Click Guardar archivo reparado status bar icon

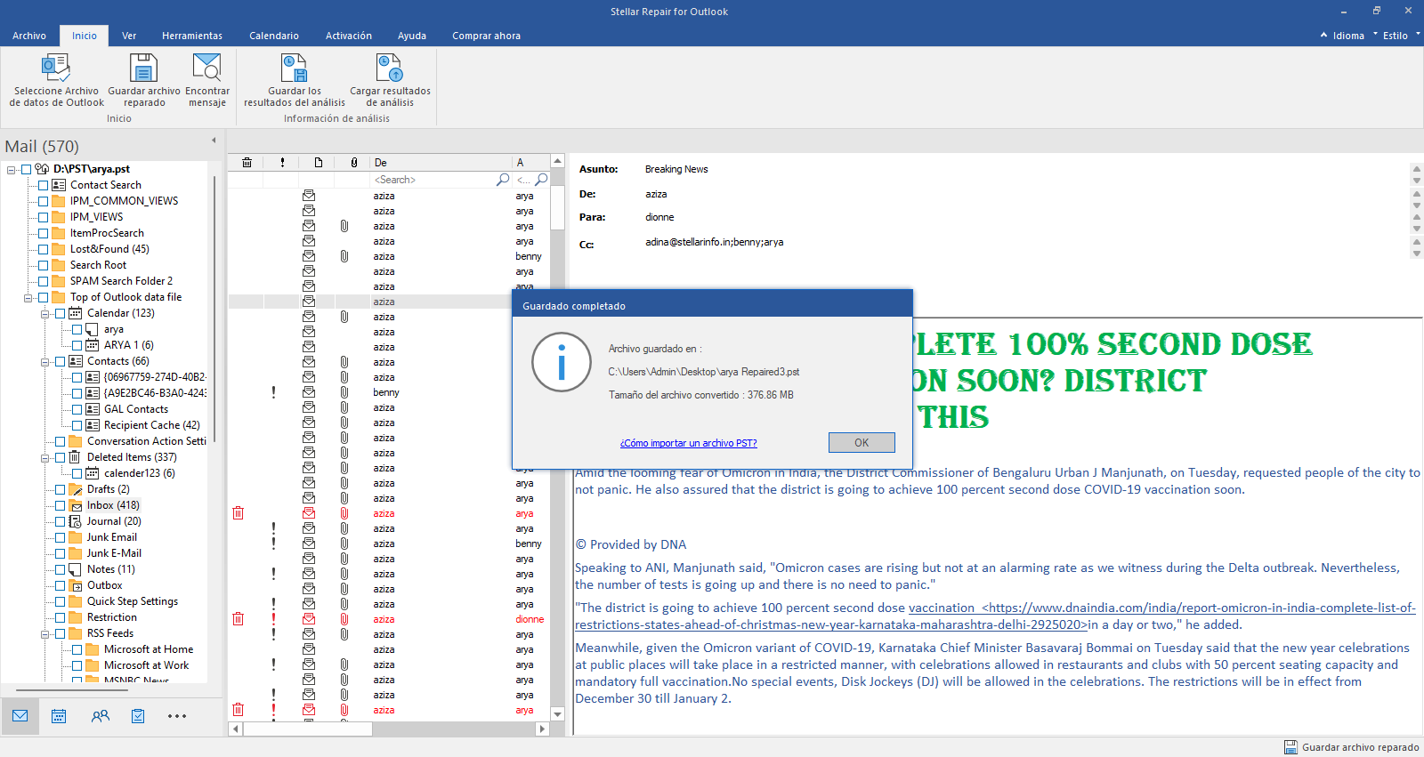coord(1290,747)
